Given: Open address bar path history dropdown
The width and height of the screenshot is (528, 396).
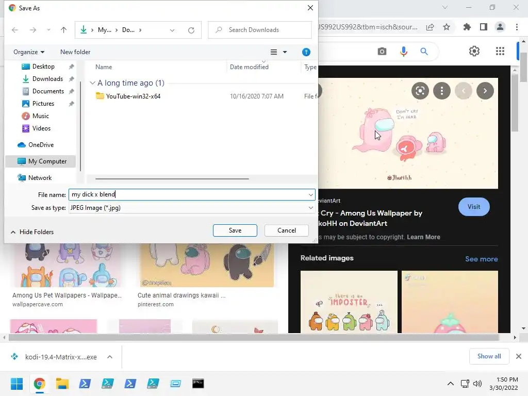Looking at the screenshot, I should pos(172,30).
